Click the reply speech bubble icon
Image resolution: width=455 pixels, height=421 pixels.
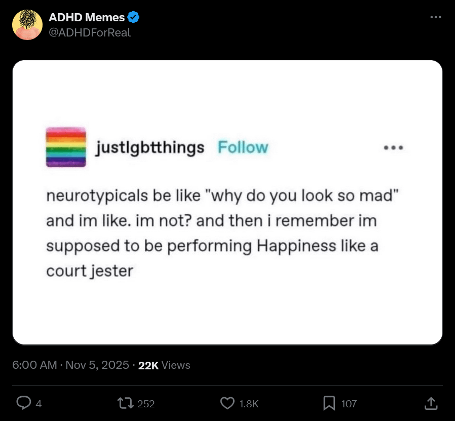23,403
